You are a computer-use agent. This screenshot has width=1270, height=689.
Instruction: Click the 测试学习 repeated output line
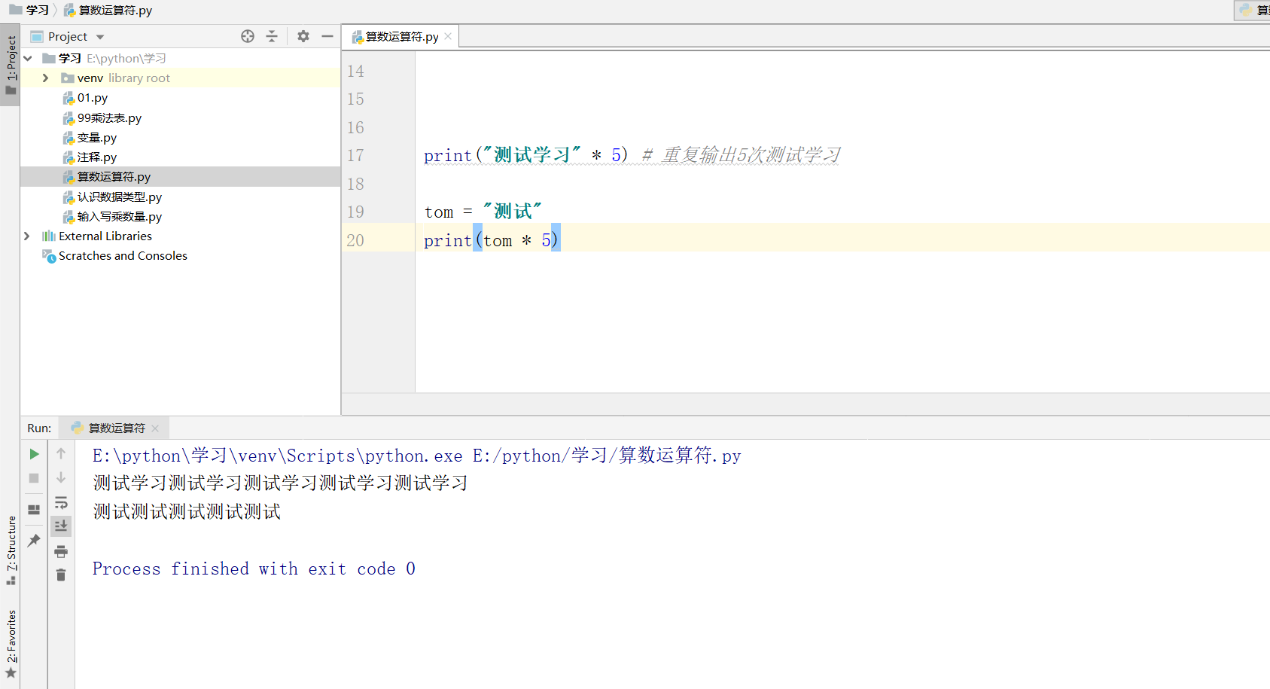[x=280, y=483]
